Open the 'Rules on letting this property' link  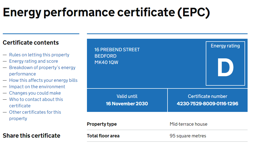pyautogui.click(x=39, y=55)
